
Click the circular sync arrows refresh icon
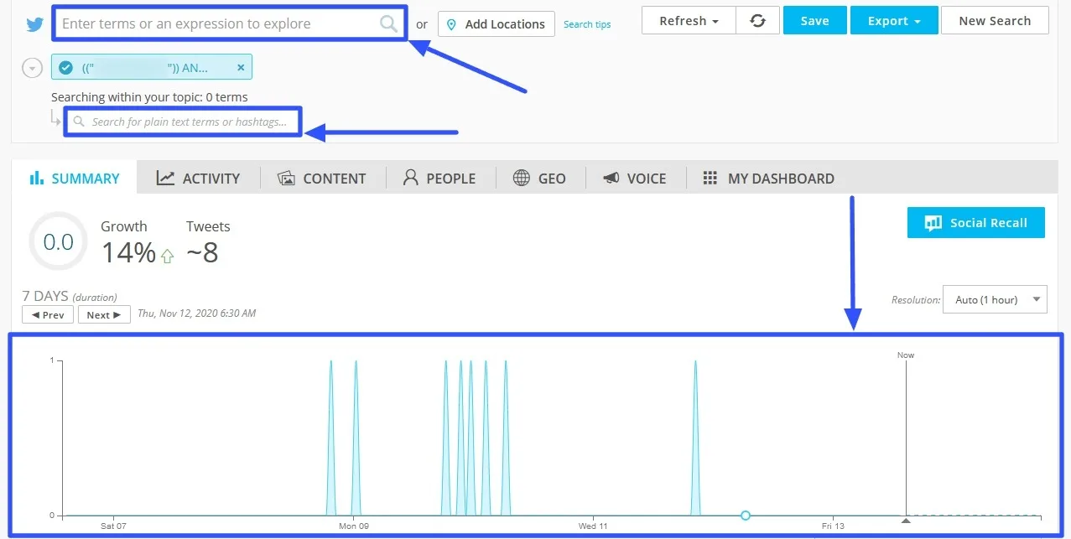click(x=757, y=20)
